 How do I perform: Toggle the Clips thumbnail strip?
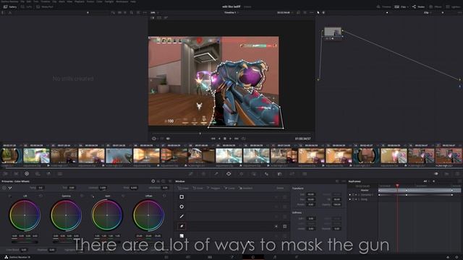click(400, 6)
